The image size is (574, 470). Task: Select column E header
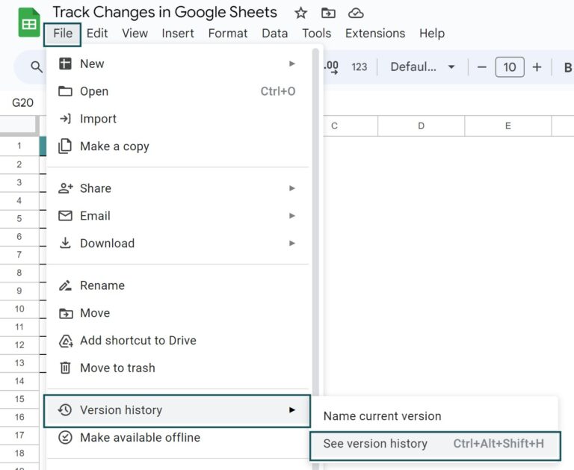(x=507, y=126)
